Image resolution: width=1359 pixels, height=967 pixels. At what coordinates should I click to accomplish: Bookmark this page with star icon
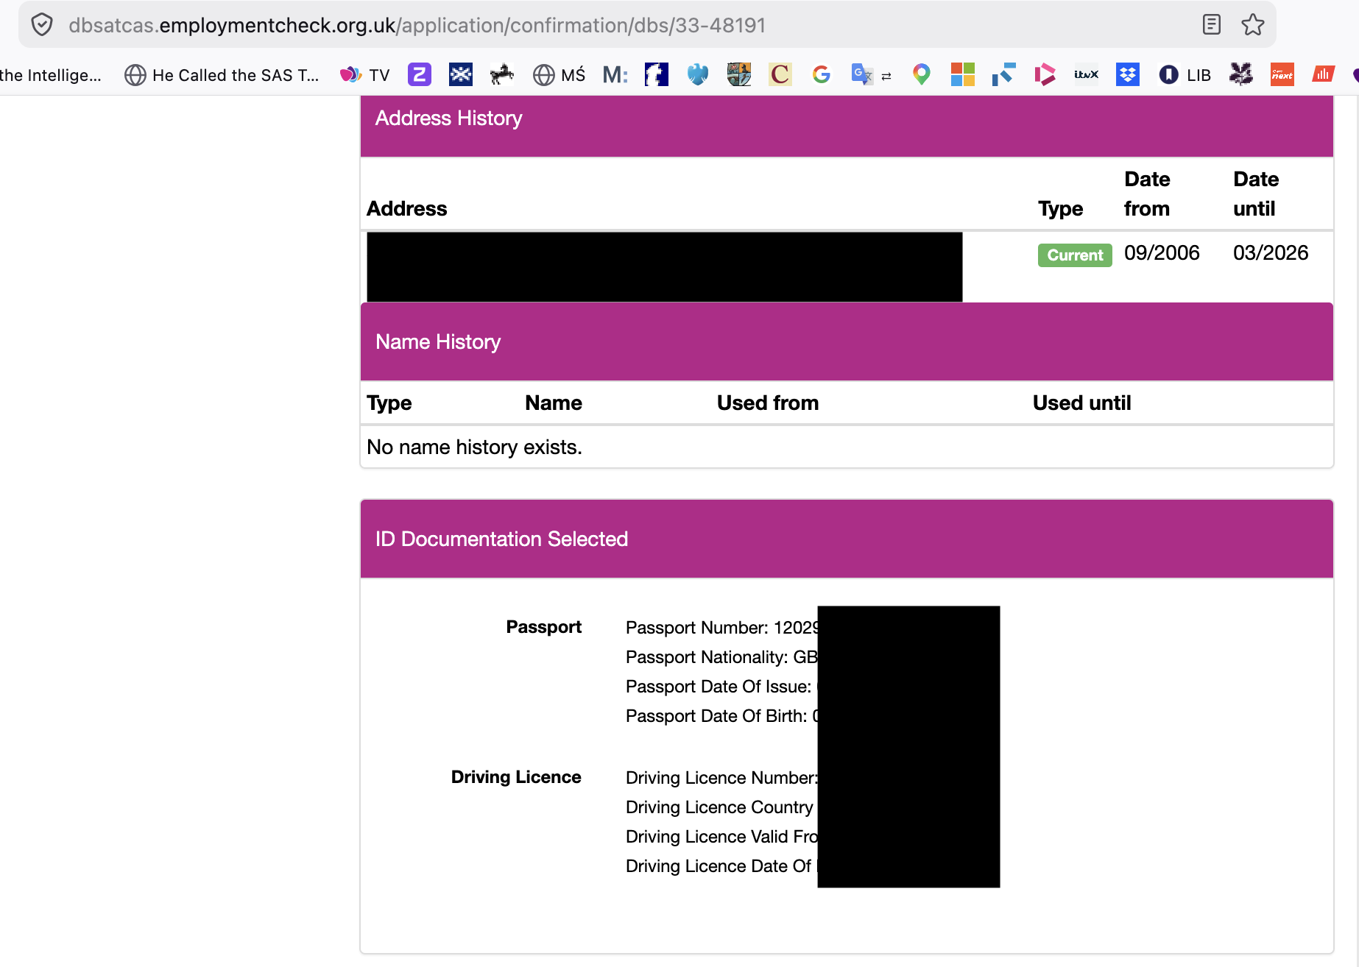[1252, 25]
